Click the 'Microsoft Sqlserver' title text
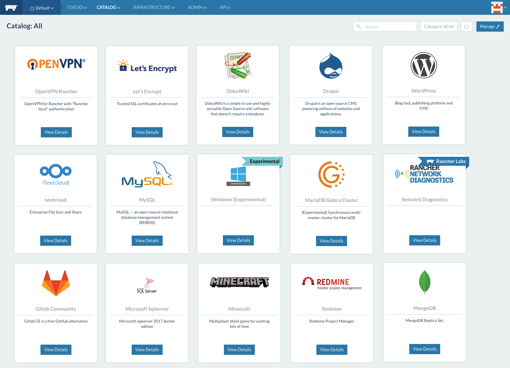510x368 pixels. click(147, 309)
